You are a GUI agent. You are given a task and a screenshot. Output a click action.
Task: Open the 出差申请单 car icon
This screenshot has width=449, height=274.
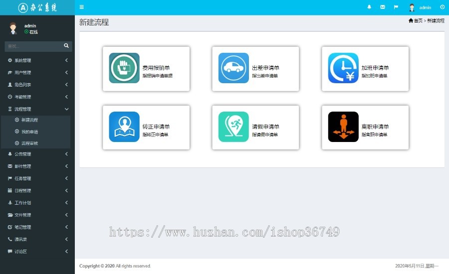tap(233, 68)
